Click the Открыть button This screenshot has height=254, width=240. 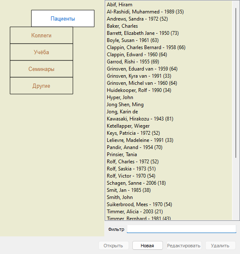pyautogui.click(x=114, y=246)
